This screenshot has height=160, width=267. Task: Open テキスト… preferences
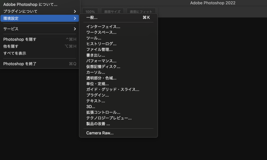[x=118, y=101]
